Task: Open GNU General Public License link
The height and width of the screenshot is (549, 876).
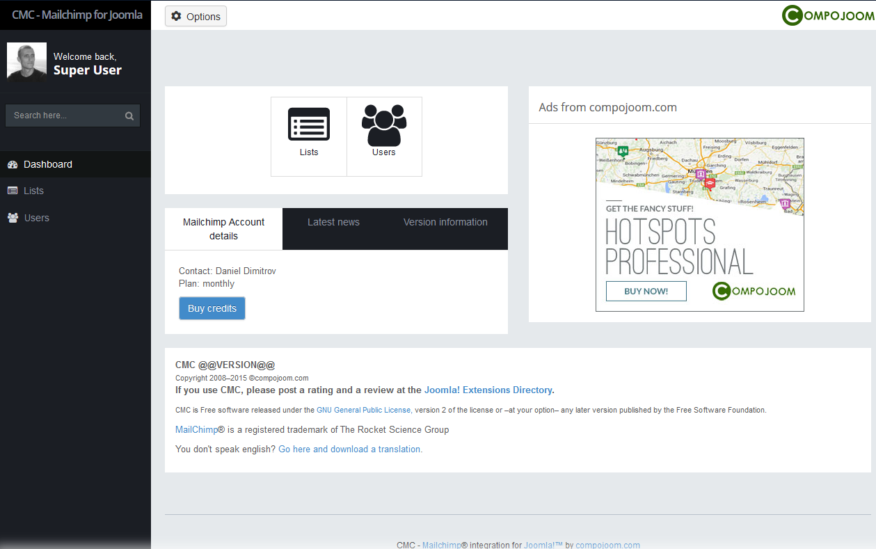Action: (x=363, y=410)
